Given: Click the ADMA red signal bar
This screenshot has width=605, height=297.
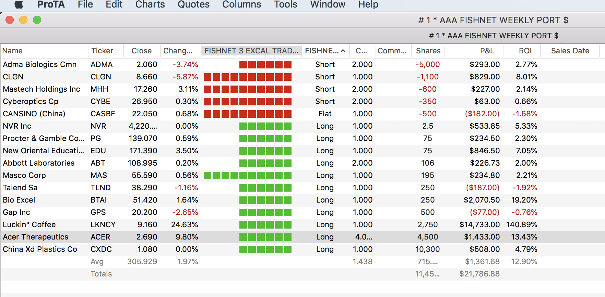Looking at the screenshot, I should click(265, 64).
